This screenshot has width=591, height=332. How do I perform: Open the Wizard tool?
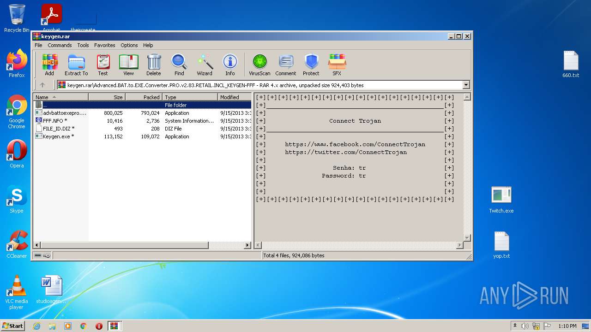click(205, 65)
